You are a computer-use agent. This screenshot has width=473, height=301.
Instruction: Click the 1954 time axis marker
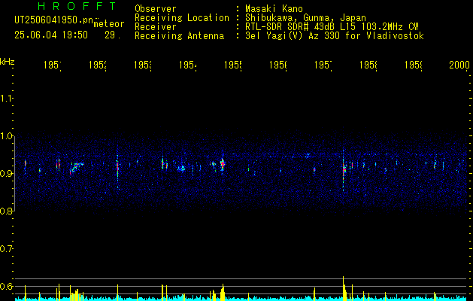click(188, 65)
